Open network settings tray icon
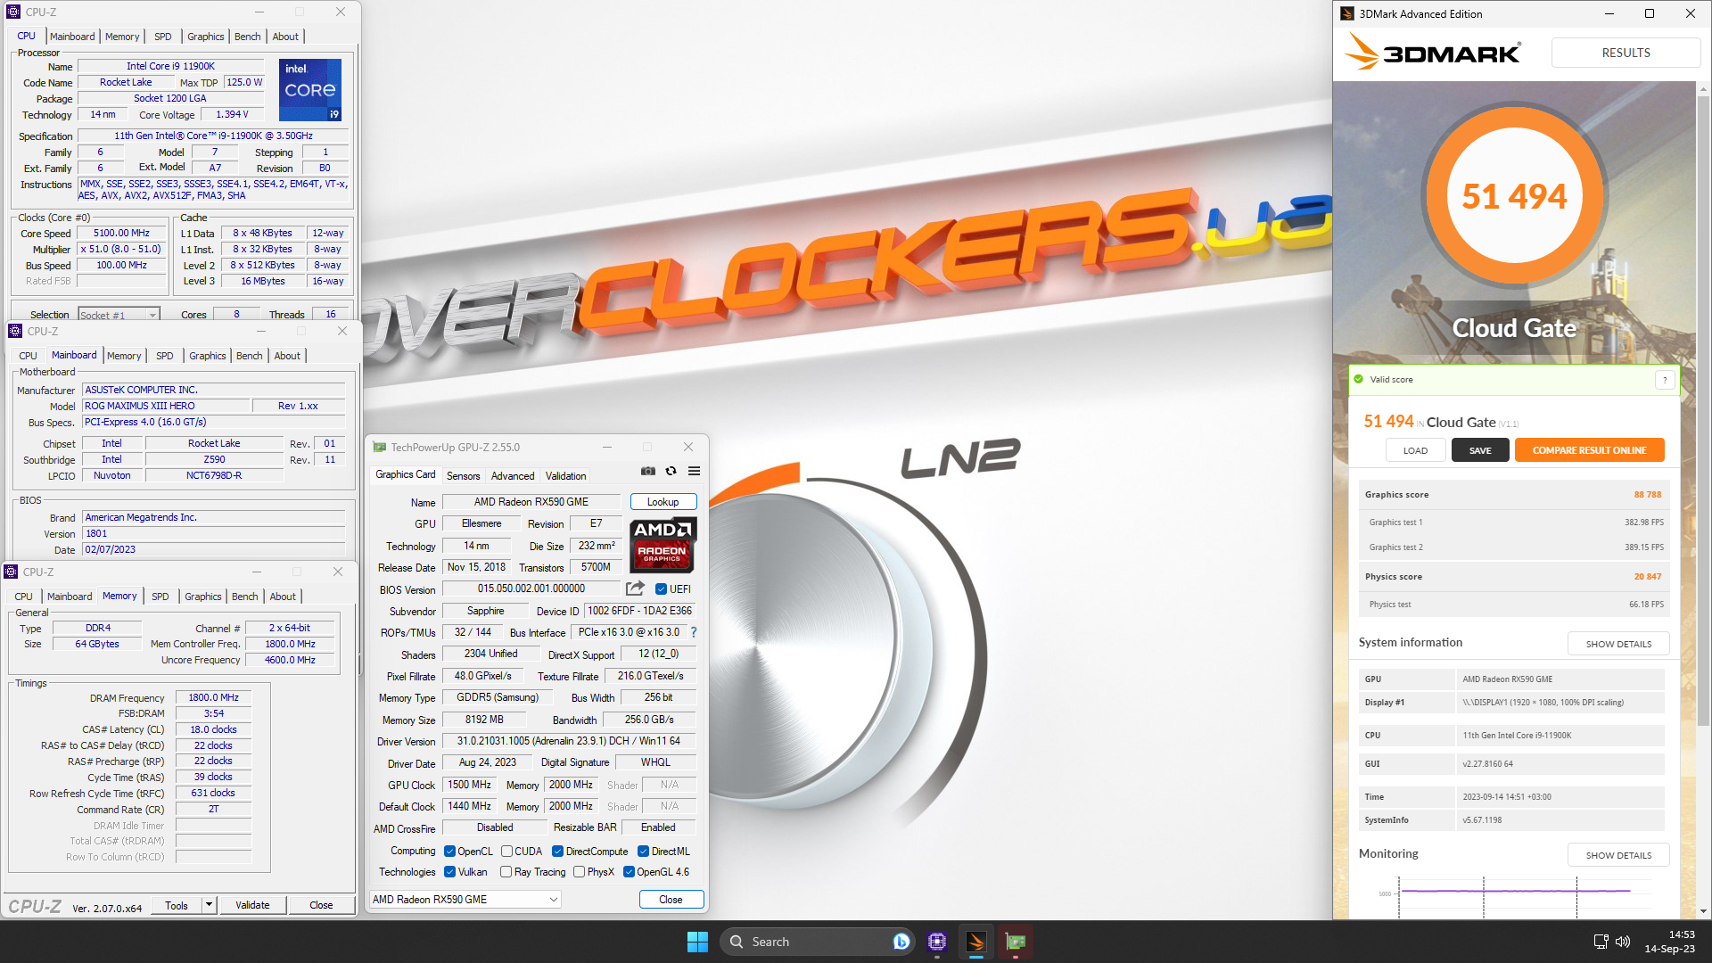 (1601, 942)
